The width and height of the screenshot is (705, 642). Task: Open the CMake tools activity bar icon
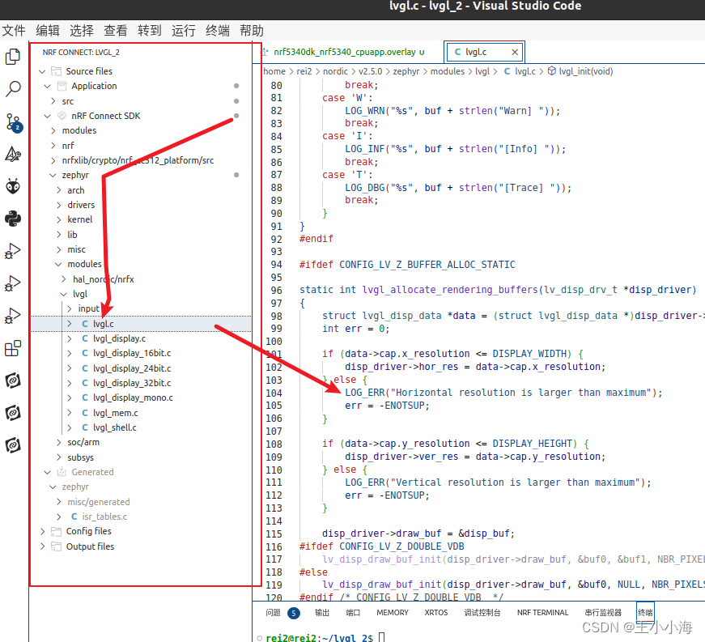pyautogui.click(x=13, y=154)
